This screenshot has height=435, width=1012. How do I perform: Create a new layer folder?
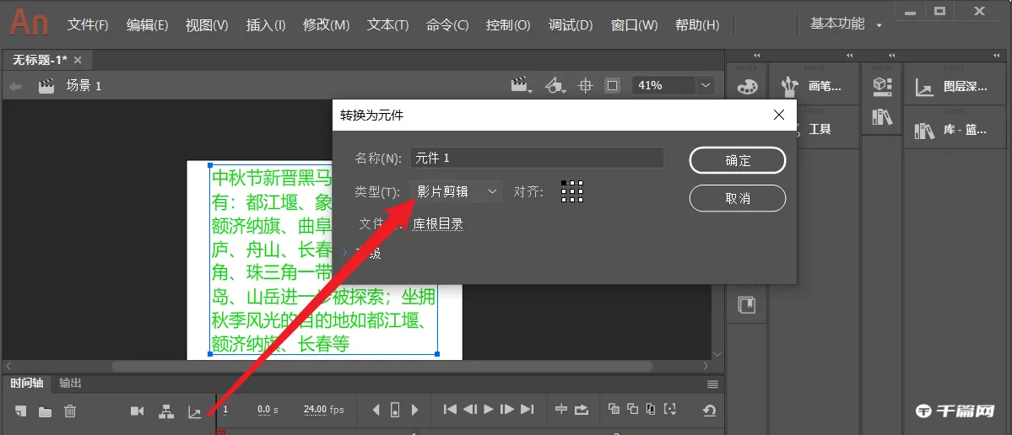(46, 411)
